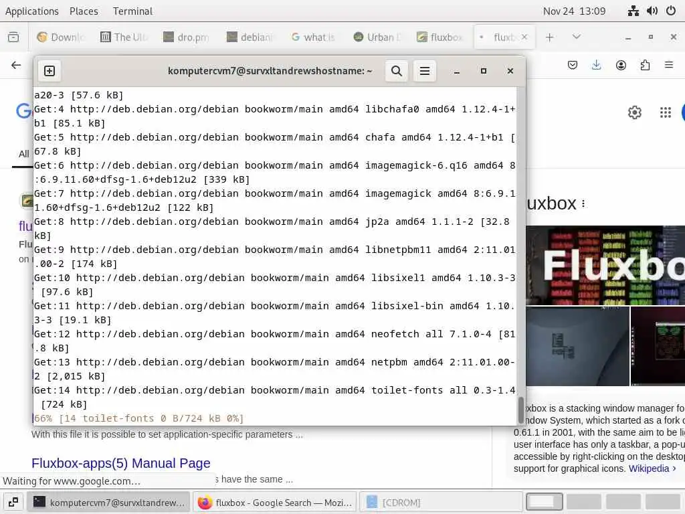Open Google apps grid
This screenshot has width=685, height=514.
coord(666,112)
